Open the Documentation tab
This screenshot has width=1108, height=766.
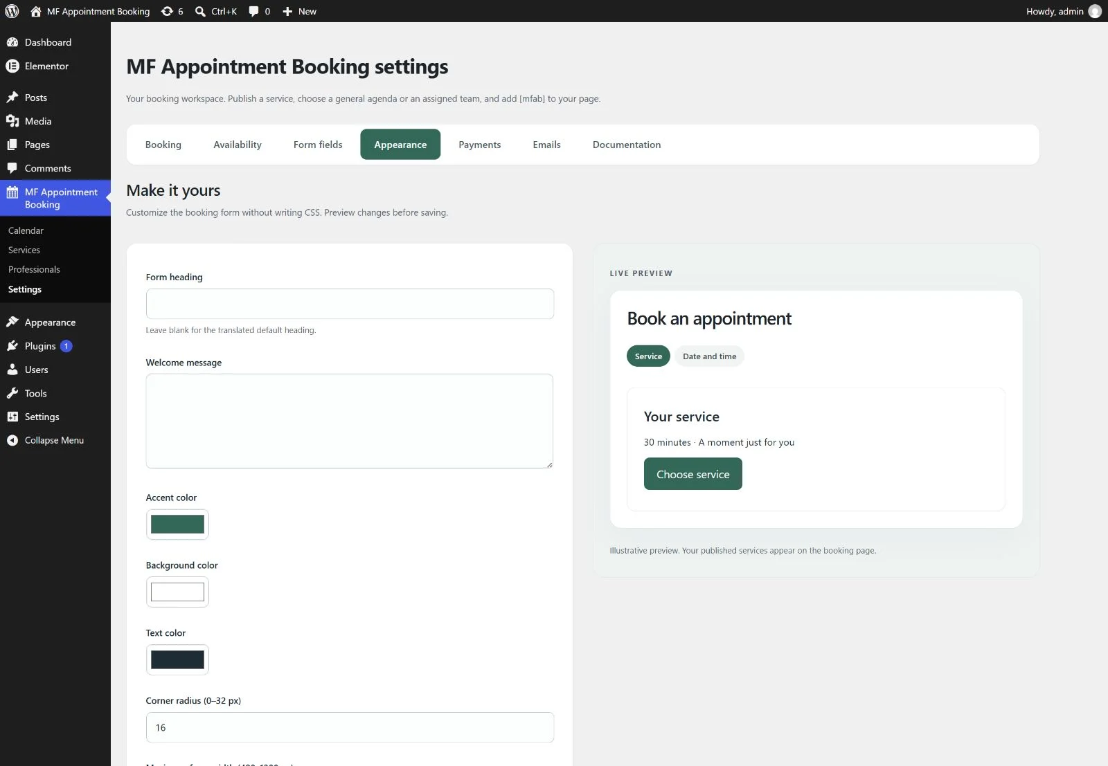click(x=627, y=145)
